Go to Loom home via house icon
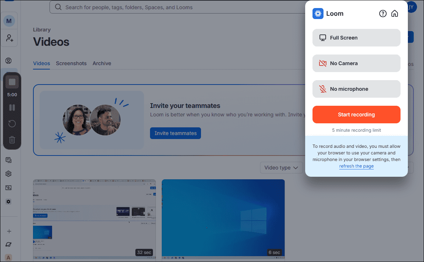Screen dimensions: 424x262 395,14
